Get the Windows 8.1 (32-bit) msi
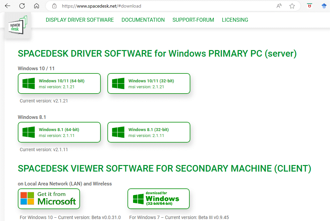Image resolution: width=330 pixels, height=221 pixels. (x=149, y=132)
